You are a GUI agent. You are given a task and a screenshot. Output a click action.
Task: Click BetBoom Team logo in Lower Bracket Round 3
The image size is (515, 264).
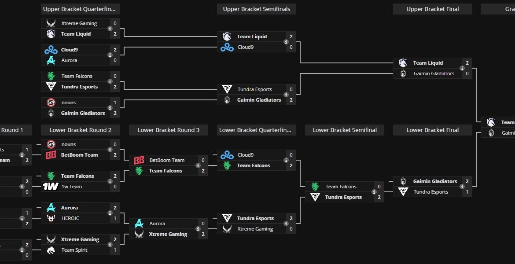[x=139, y=160]
